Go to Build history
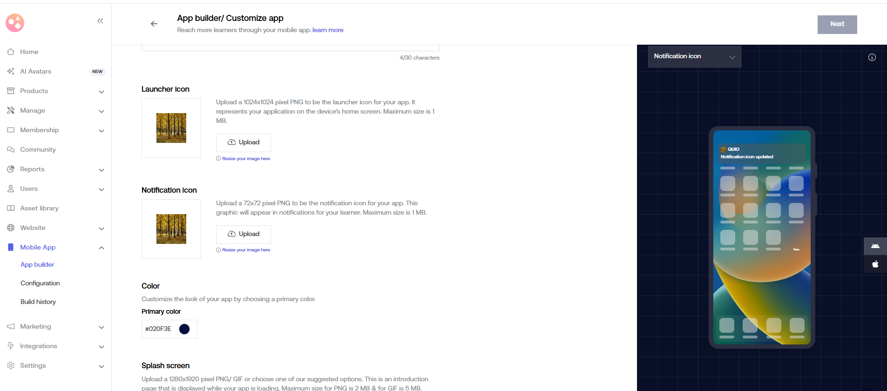Image resolution: width=887 pixels, height=391 pixels. 38,302
